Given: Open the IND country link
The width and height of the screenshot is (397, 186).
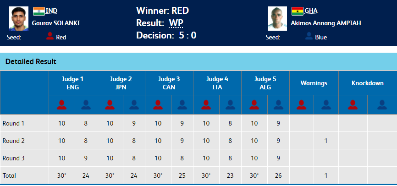Looking at the screenshot, I should 51,11.
